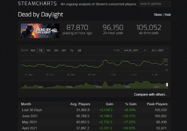The width and height of the screenshot is (187, 131).
Task: Grab the navigator range handle near 2021
Action: (x=167, y=84)
